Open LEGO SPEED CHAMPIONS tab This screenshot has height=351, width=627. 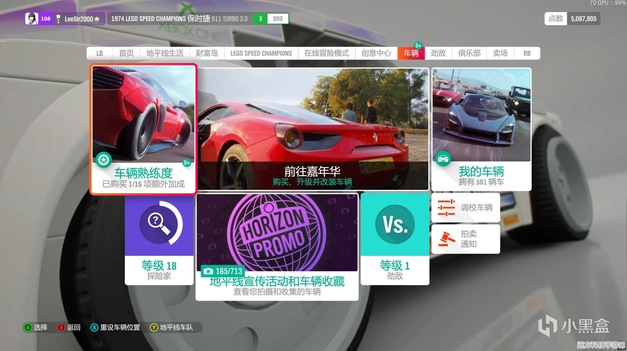tap(261, 53)
